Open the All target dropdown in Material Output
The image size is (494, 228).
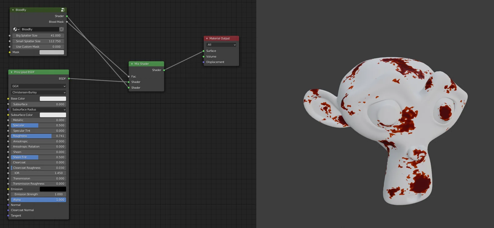click(x=221, y=45)
